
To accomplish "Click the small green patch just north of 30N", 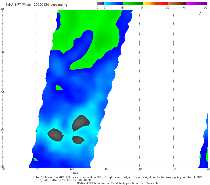I will pyautogui.click(x=59, y=87).
